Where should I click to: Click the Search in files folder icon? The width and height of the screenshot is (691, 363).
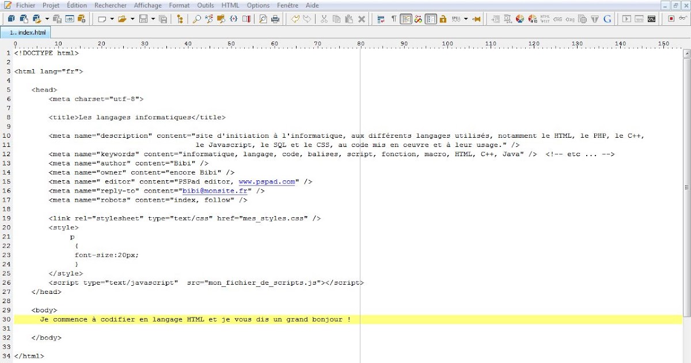(221, 19)
